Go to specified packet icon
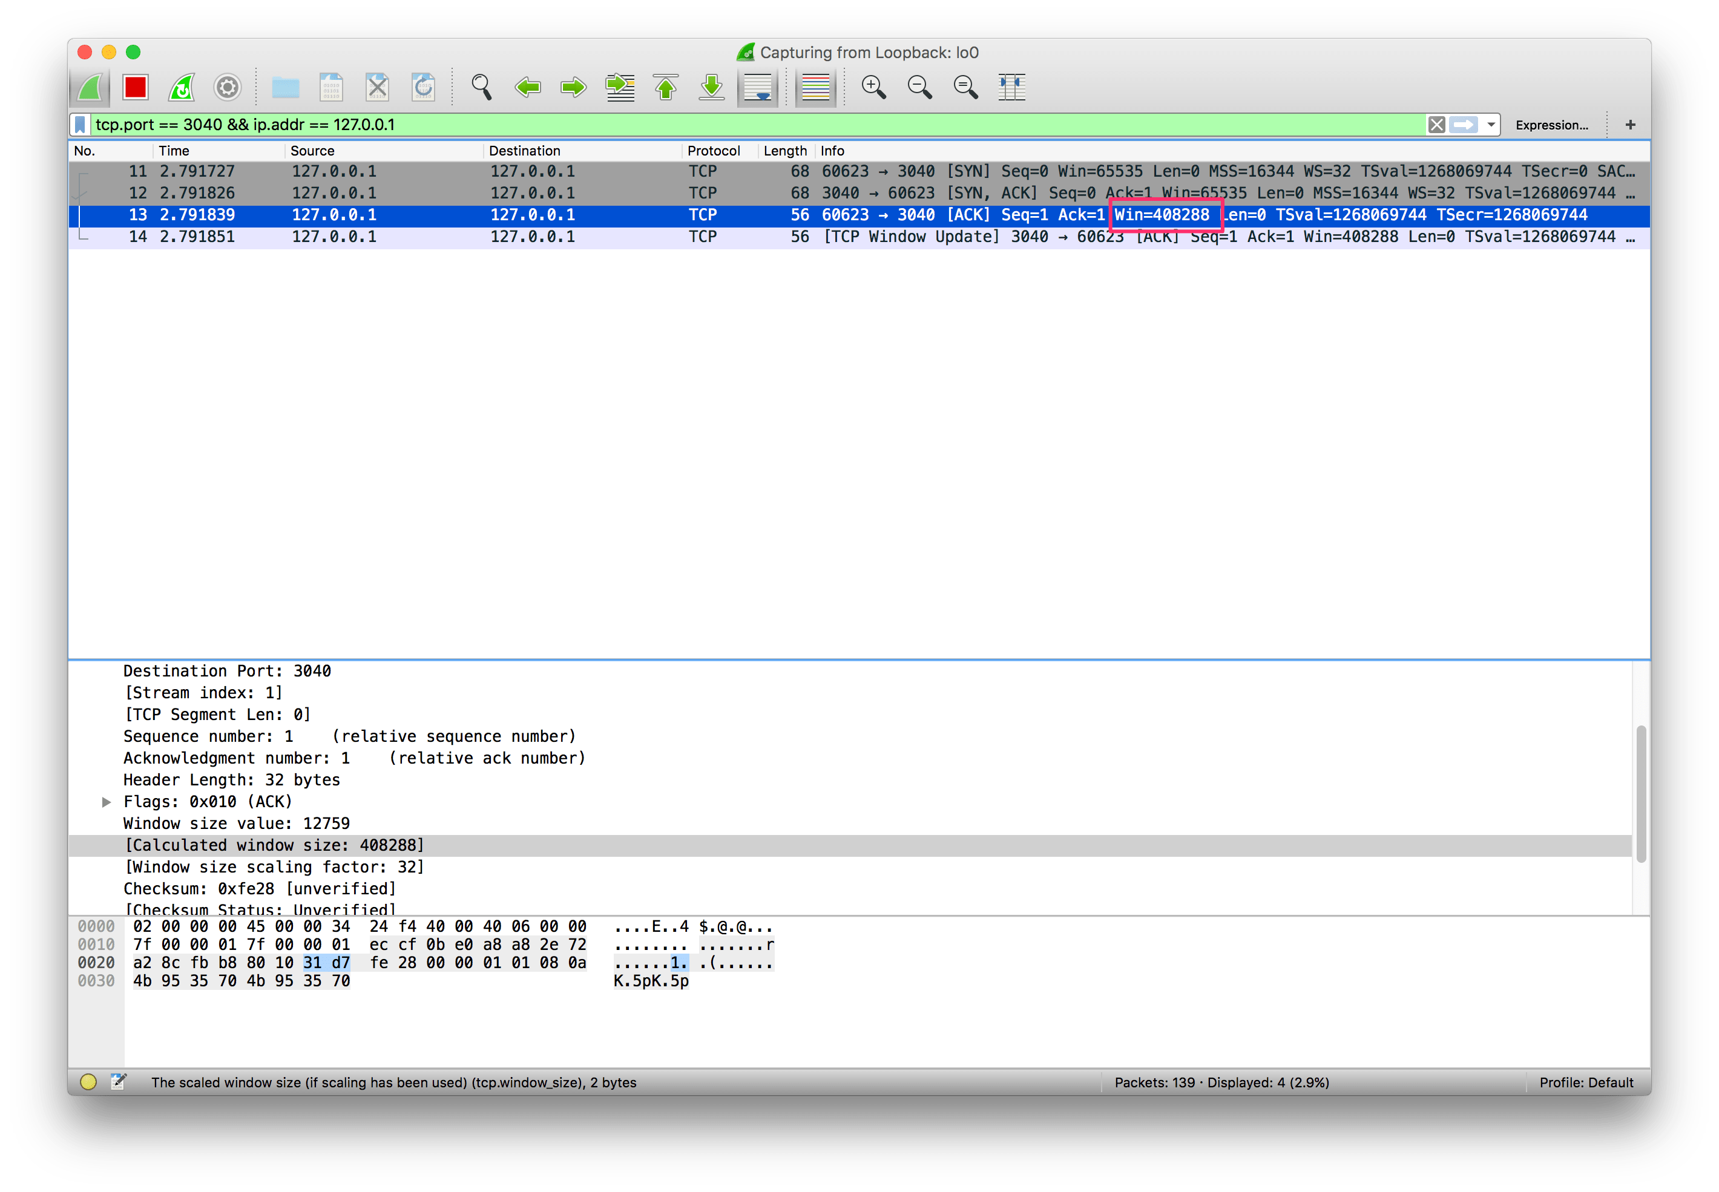The height and width of the screenshot is (1192, 1719). click(620, 87)
